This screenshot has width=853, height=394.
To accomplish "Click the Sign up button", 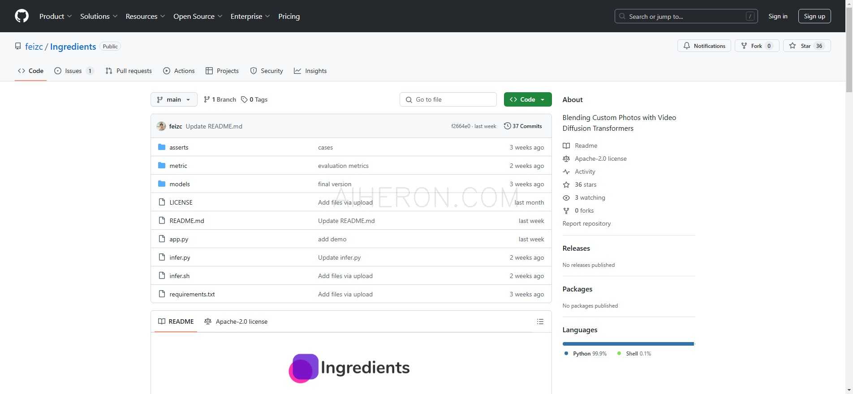I will pyautogui.click(x=814, y=16).
